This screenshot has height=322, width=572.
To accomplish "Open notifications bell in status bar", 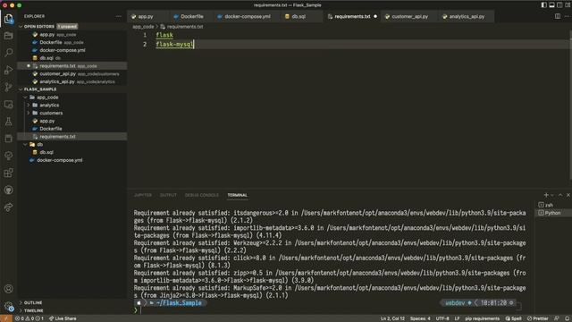I will 567,318.
